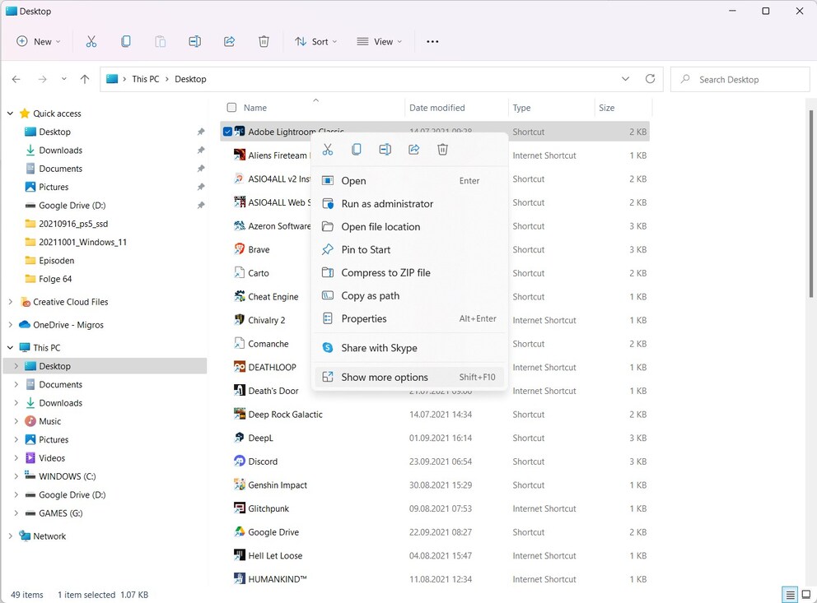Choose Compress to ZIP file
Image resolution: width=817 pixels, height=603 pixels.
pyautogui.click(x=409, y=272)
